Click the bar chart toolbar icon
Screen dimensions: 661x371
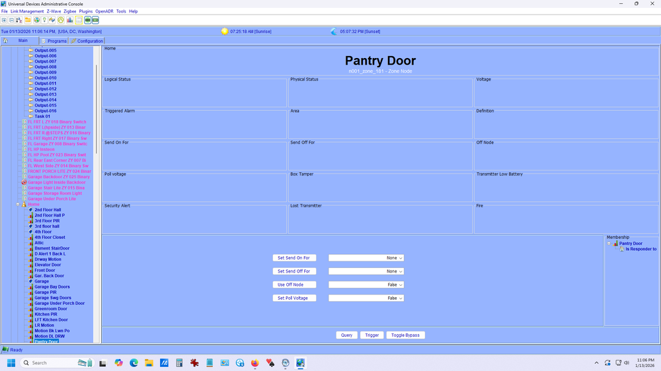pos(70,20)
